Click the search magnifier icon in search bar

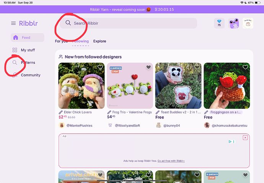68,23
